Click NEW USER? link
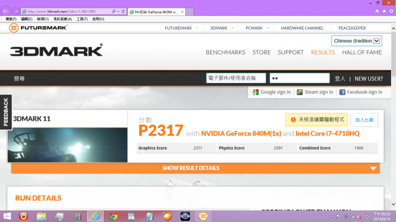The image size is (396, 222). coord(369,79)
